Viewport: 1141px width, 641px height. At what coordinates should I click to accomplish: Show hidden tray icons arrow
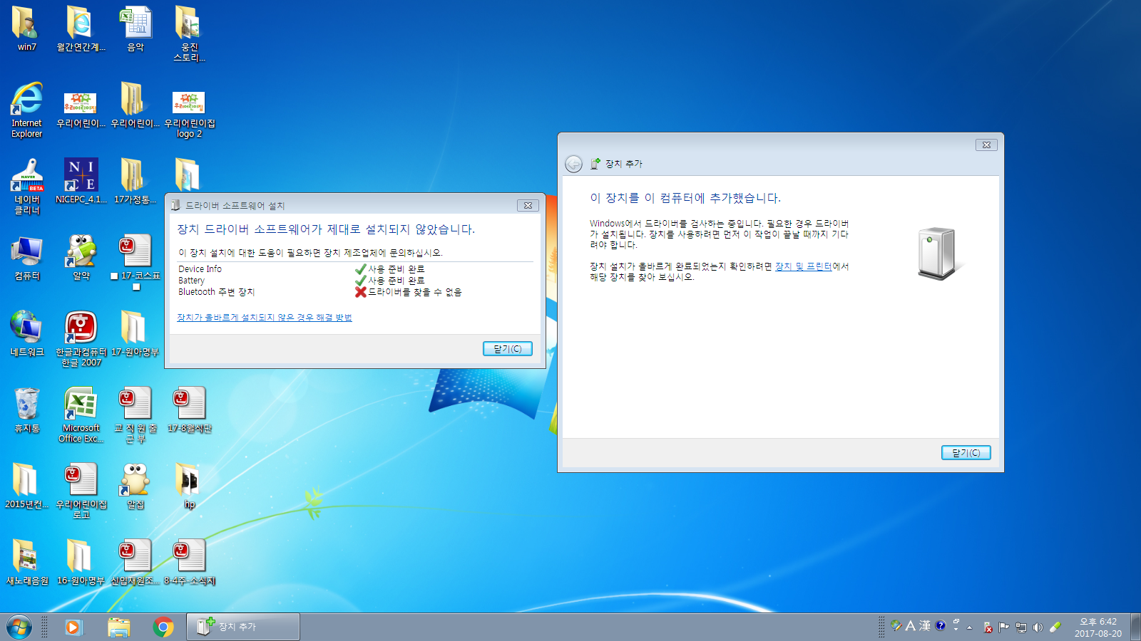point(969,627)
